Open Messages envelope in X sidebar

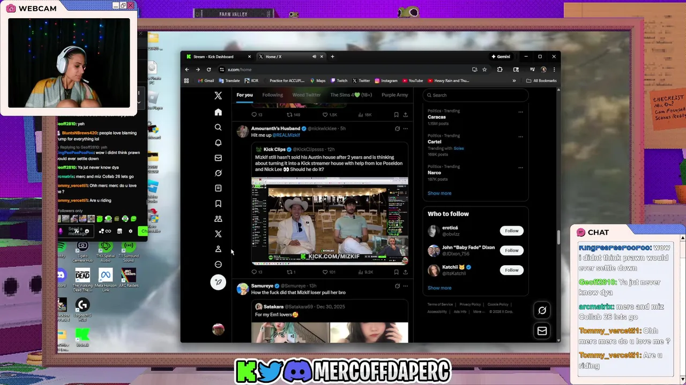click(218, 158)
